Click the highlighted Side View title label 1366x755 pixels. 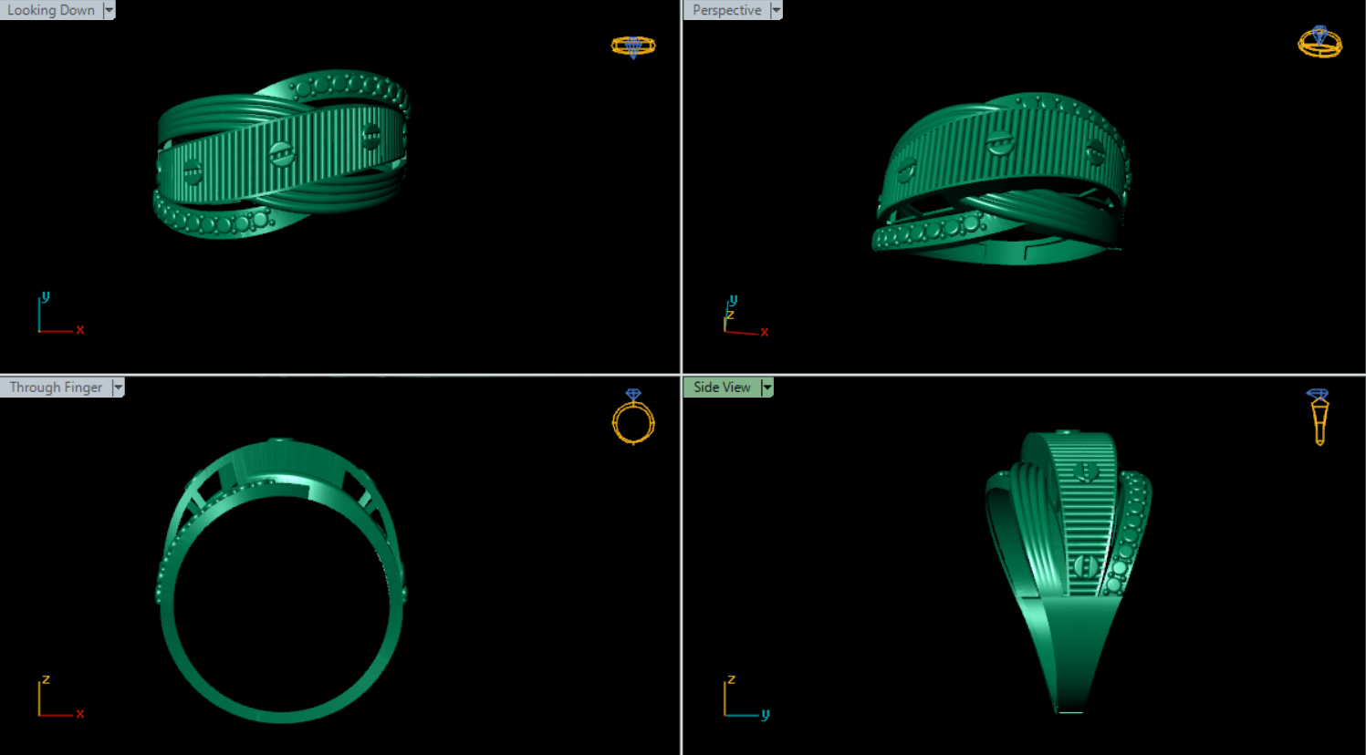(722, 388)
